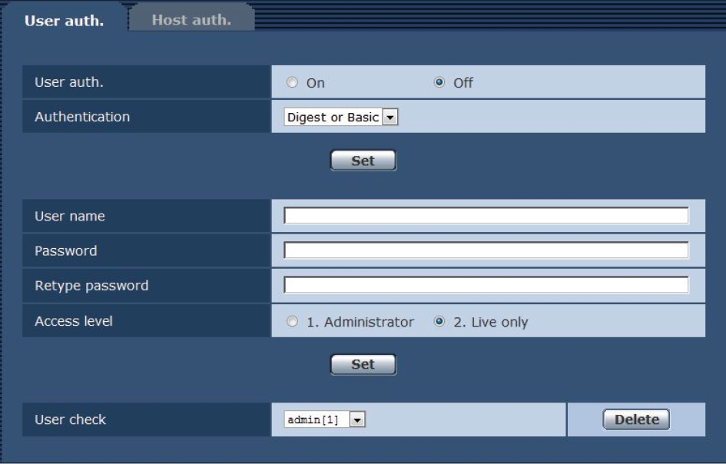This screenshot has width=726, height=464.
Task: Select the 2. Live only access level
Action: tap(439, 322)
